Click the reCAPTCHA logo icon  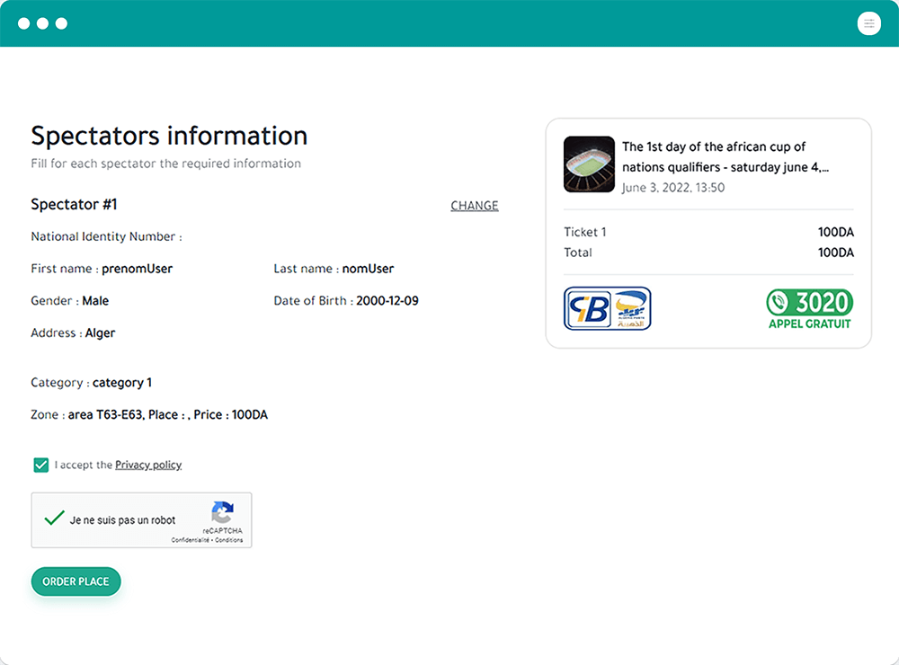pyautogui.click(x=222, y=512)
